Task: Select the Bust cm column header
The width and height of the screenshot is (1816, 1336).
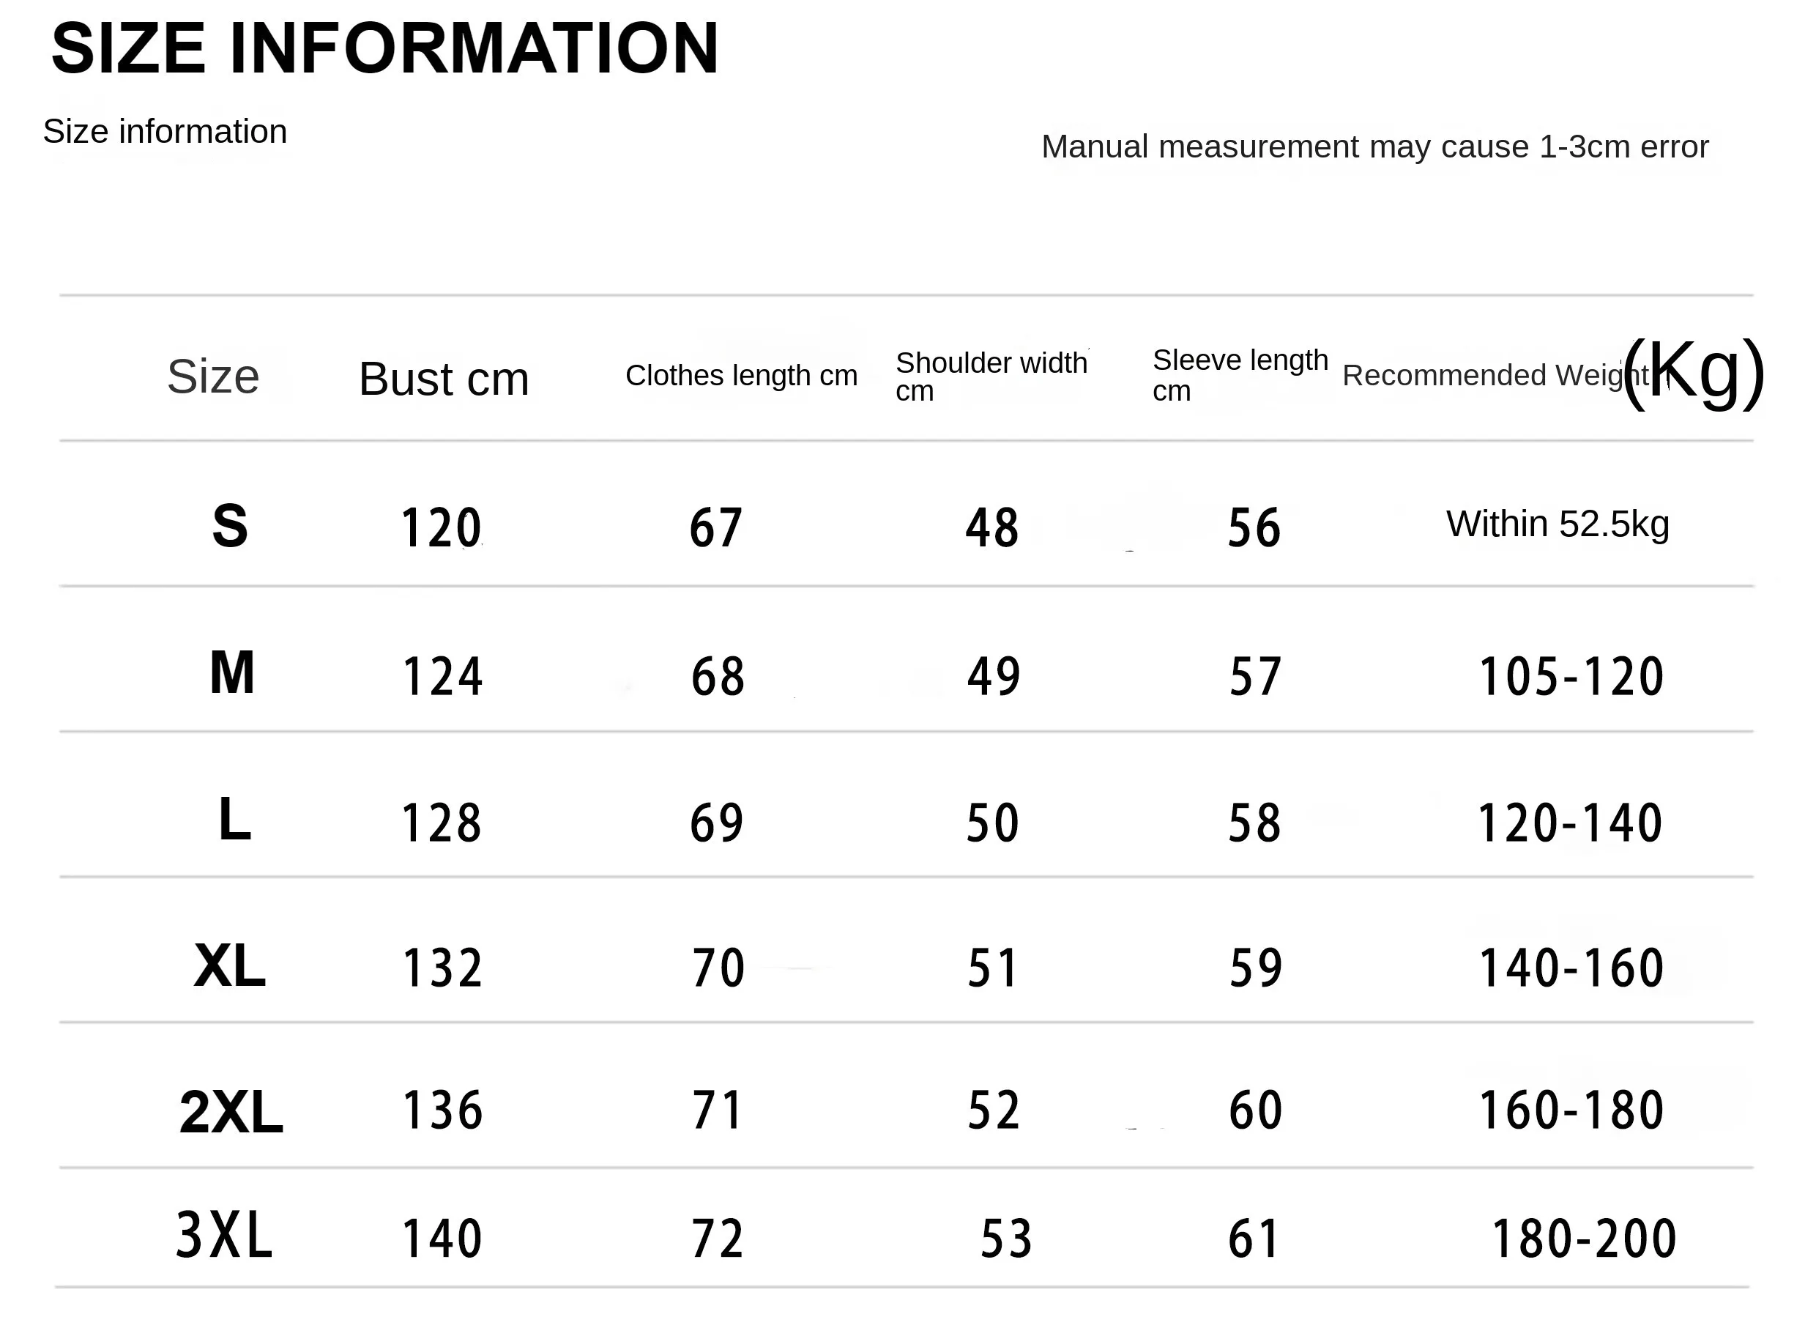Action: [444, 379]
